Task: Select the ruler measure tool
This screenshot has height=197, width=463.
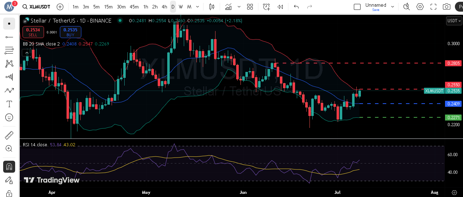Action: [x=9, y=135]
